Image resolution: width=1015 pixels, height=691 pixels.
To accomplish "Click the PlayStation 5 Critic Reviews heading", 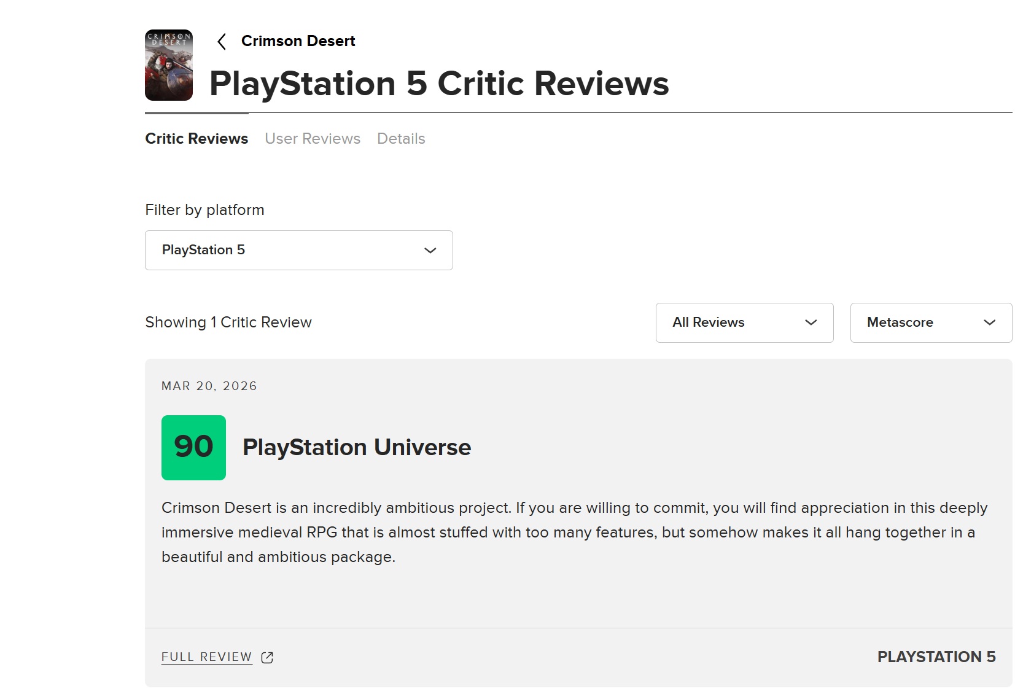I will pos(439,83).
